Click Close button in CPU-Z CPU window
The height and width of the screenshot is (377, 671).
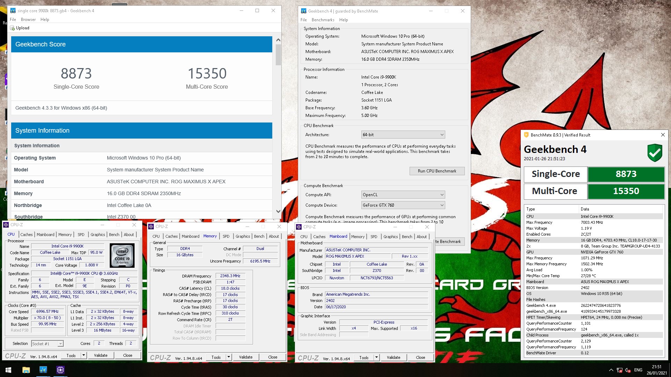coord(128,355)
